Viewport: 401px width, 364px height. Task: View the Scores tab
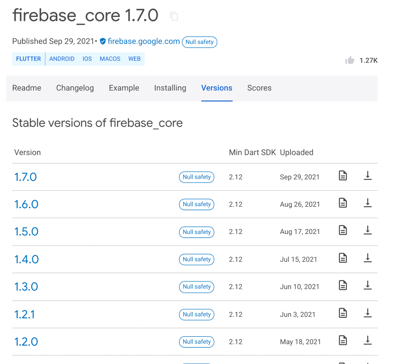click(x=259, y=88)
